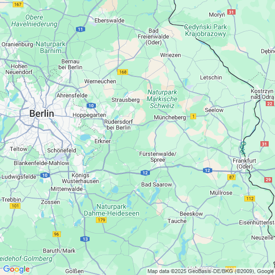Select the Berlin city label

[41, 113]
